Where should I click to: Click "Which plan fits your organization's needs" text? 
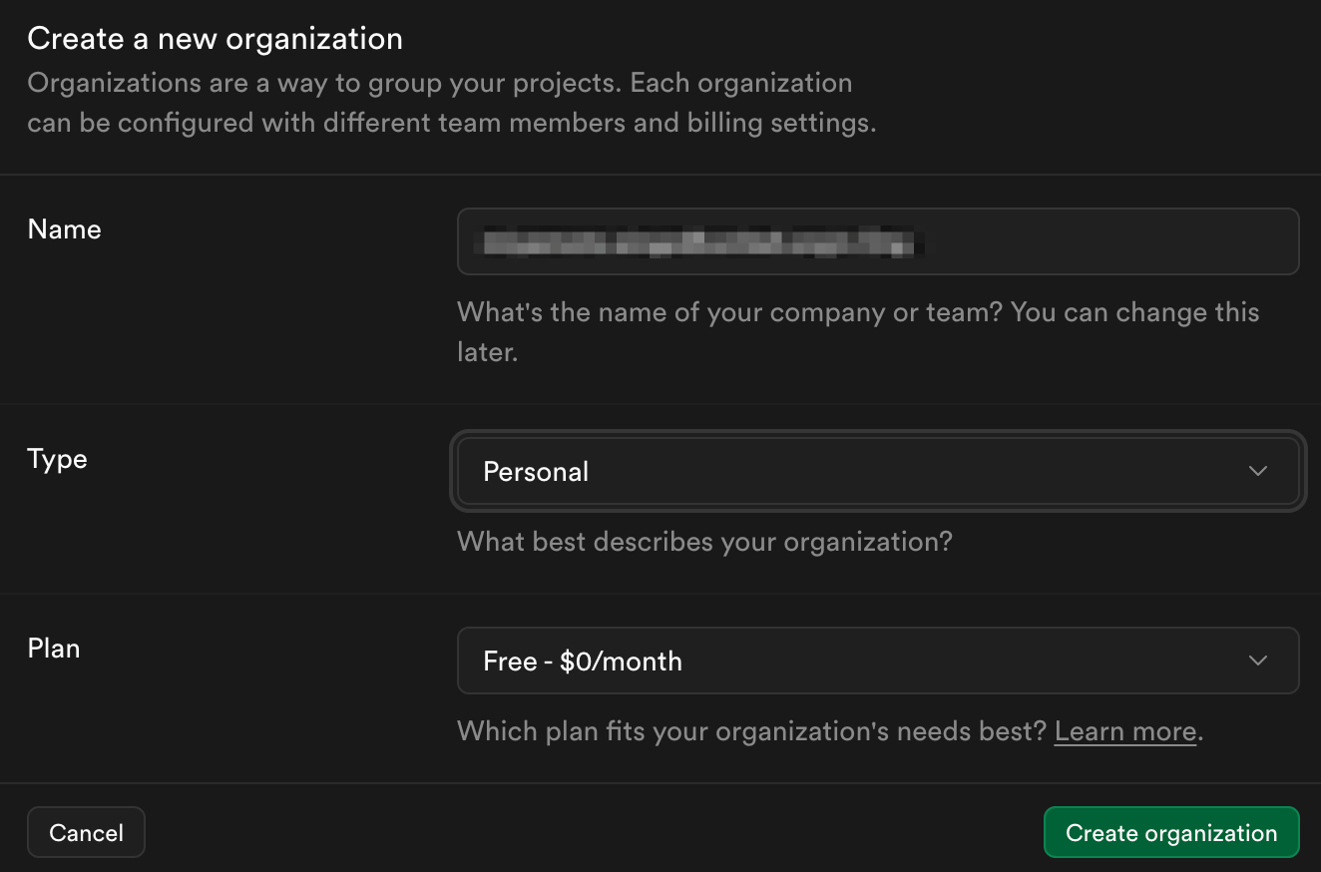coord(752,731)
